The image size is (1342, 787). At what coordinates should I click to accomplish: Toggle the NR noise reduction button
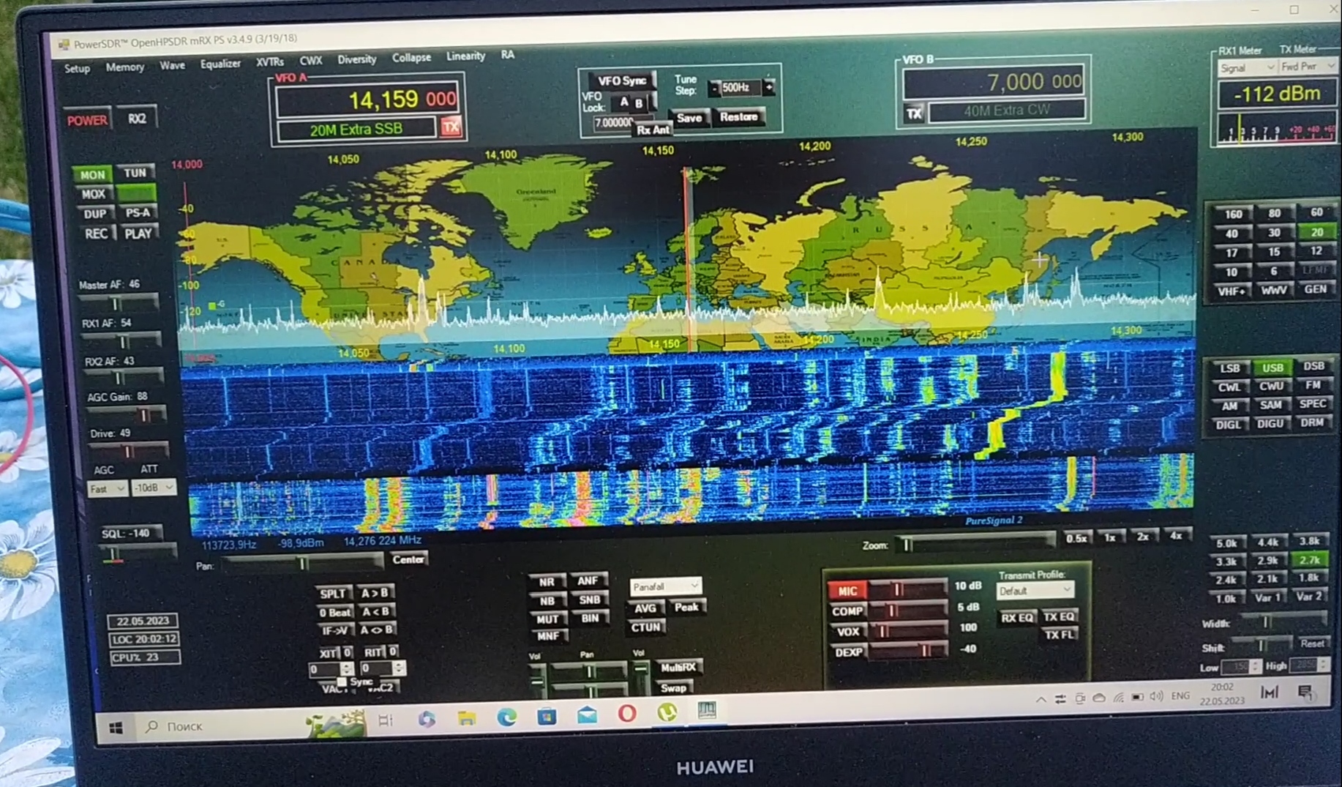pyautogui.click(x=547, y=582)
